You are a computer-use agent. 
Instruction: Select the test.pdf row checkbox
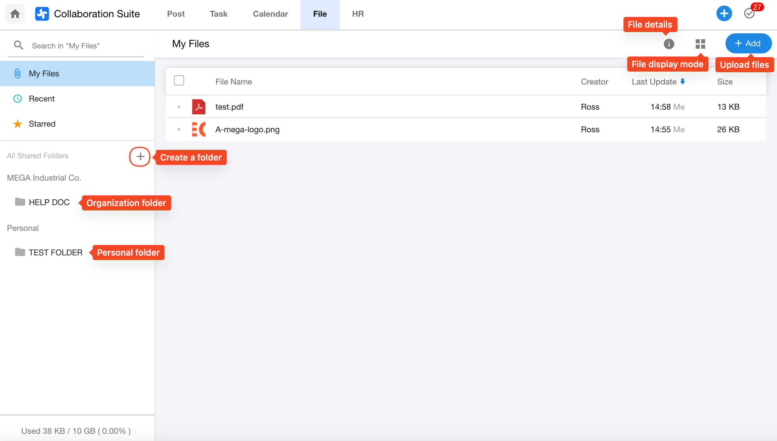[179, 107]
